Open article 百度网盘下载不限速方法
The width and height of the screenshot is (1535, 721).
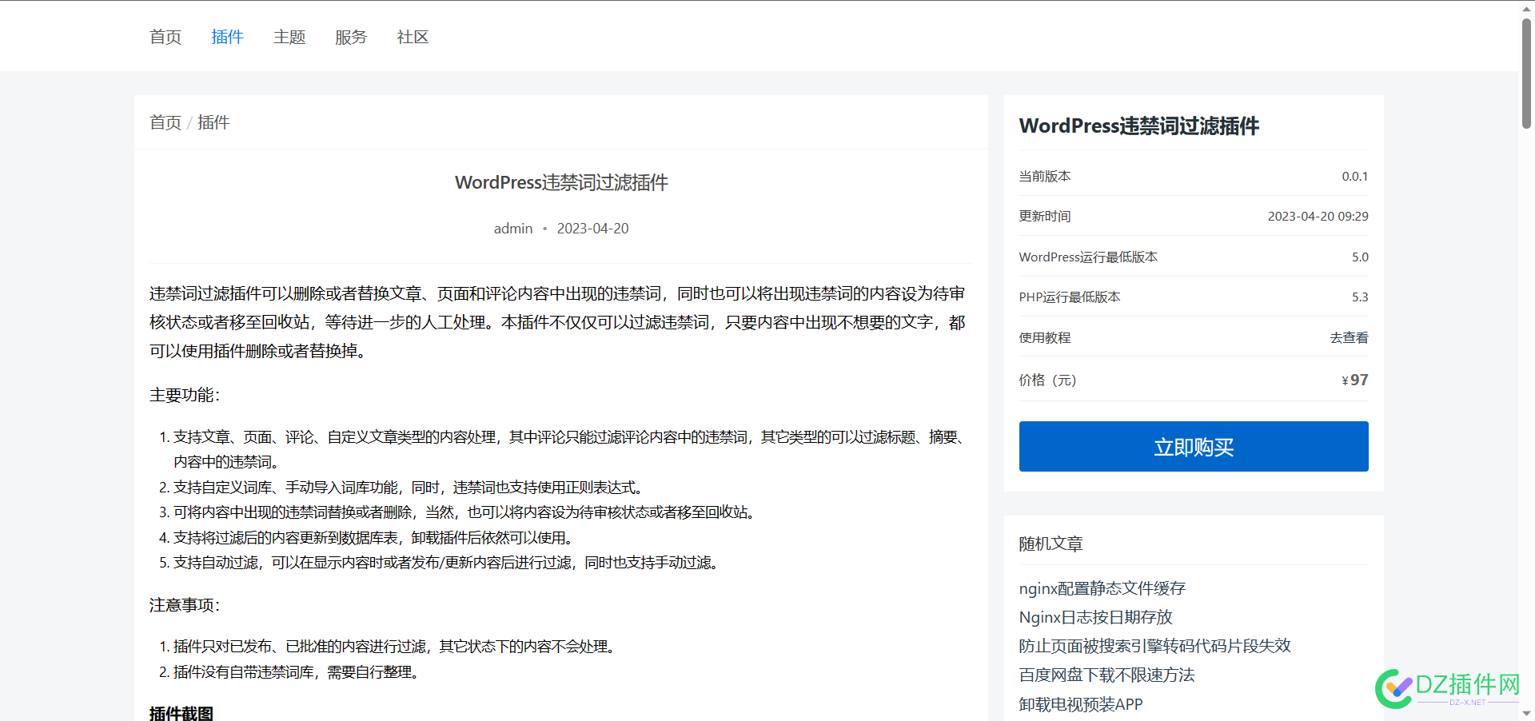tap(1106, 675)
